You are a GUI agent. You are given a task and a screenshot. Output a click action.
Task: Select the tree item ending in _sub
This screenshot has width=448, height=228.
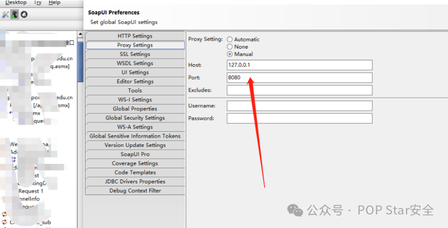click(x=30, y=222)
